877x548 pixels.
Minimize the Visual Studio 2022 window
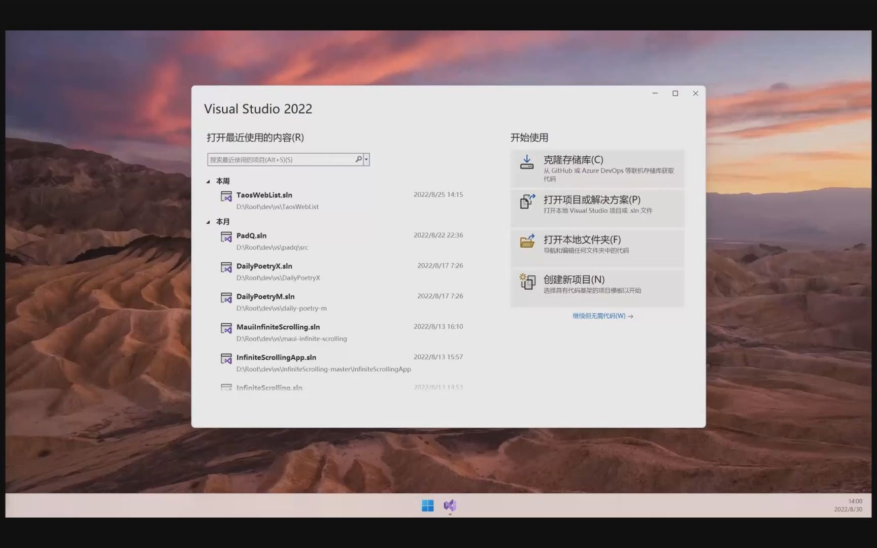[655, 93]
